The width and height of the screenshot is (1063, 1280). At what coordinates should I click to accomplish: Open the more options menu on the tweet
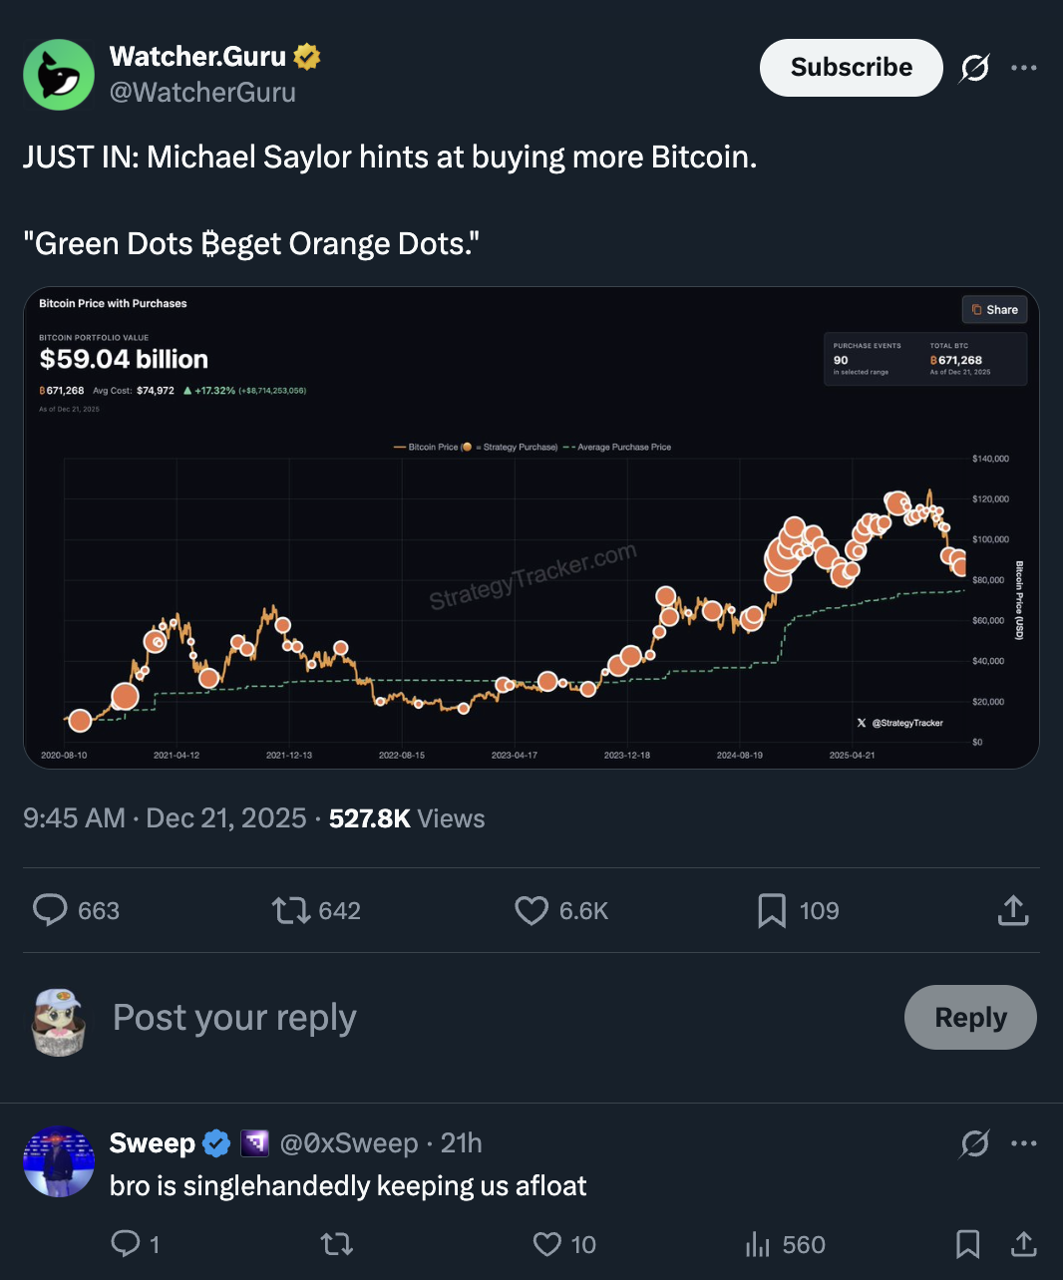(x=1025, y=67)
